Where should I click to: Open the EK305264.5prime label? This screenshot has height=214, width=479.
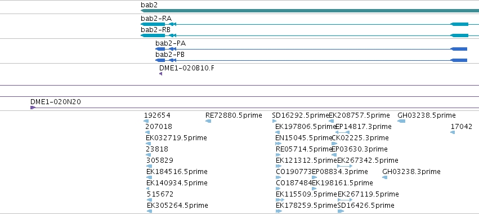pyautogui.click(x=177, y=205)
